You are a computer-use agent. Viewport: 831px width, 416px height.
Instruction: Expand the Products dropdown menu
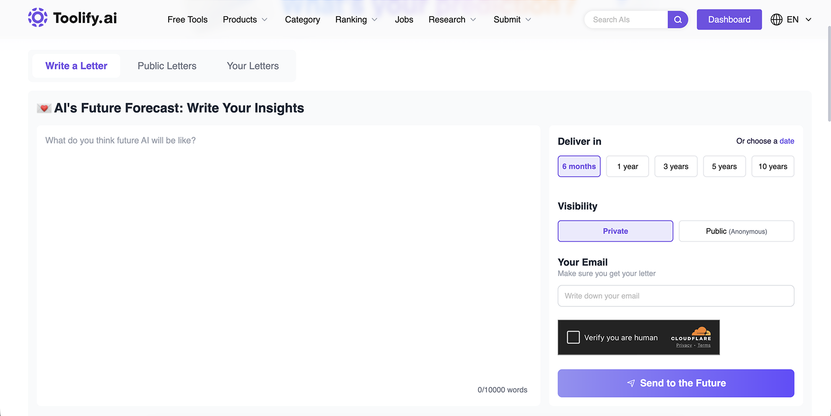click(245, 19)
